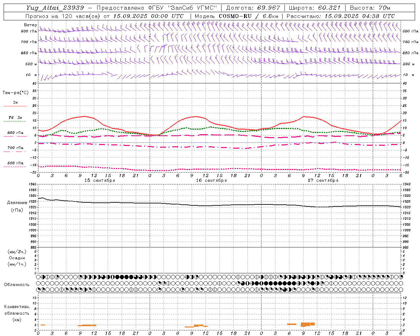The width and height of the screenshot is (420, 336).
Task: Click the dashed legend line under 'Td 2м'
Action: tap(15, 121)
